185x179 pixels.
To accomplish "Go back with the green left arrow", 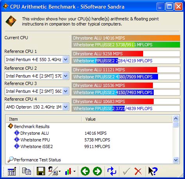I will (85, 171).
